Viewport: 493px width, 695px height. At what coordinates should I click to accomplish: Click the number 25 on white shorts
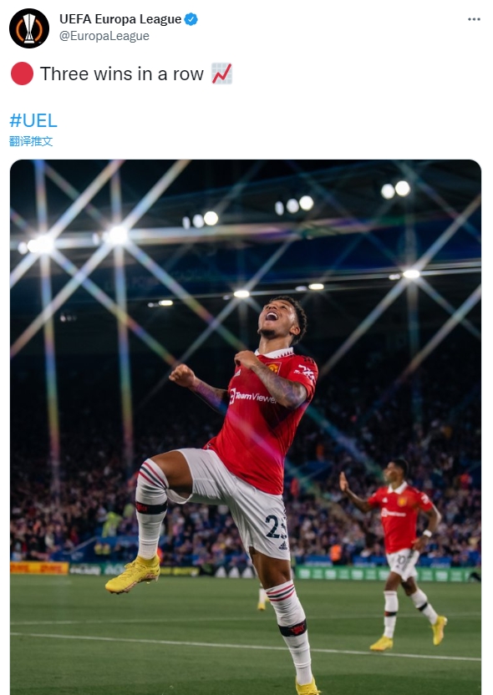(276, 526)
